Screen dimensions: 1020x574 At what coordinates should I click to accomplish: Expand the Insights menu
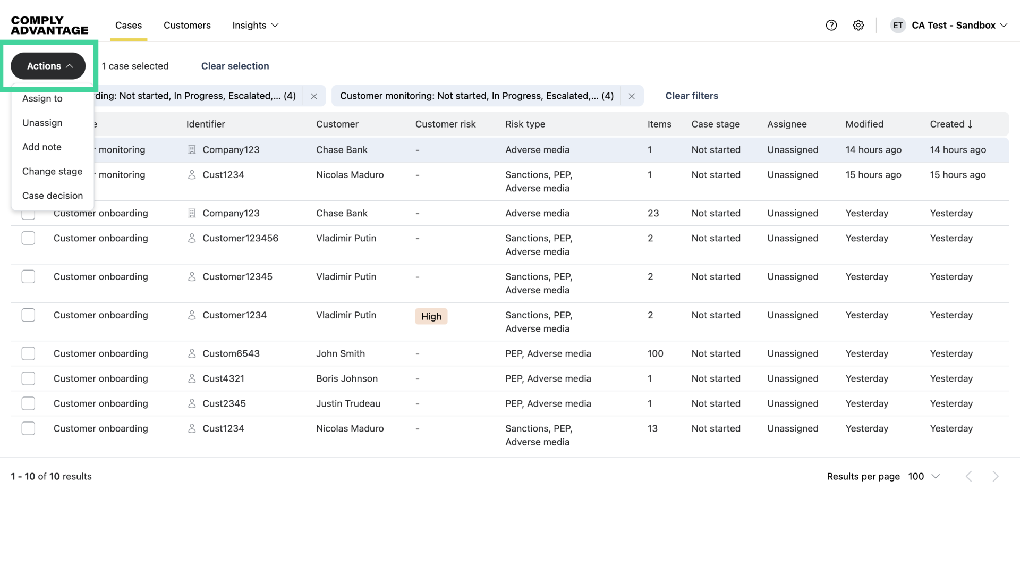click(x=255, y=25)
